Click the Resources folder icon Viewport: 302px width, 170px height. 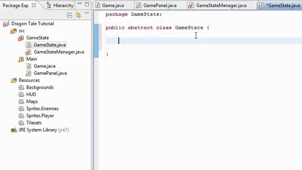pos(14,80)
